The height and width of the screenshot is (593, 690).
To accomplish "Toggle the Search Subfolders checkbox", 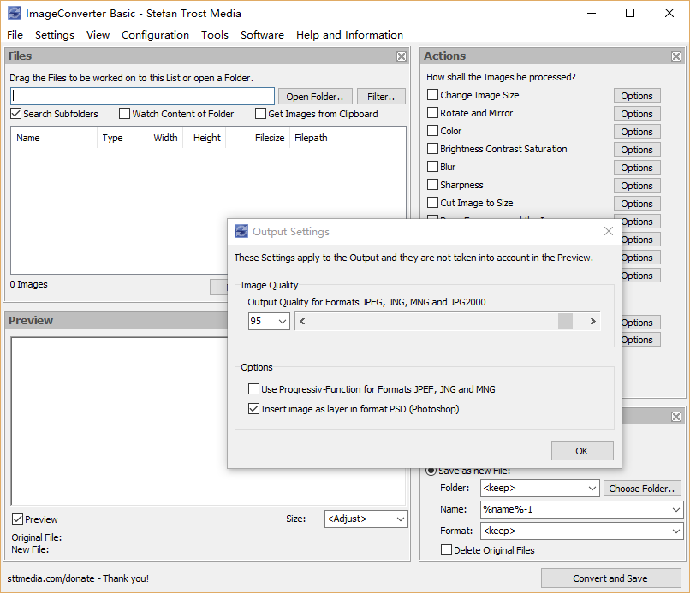I will tap(16, 114).
